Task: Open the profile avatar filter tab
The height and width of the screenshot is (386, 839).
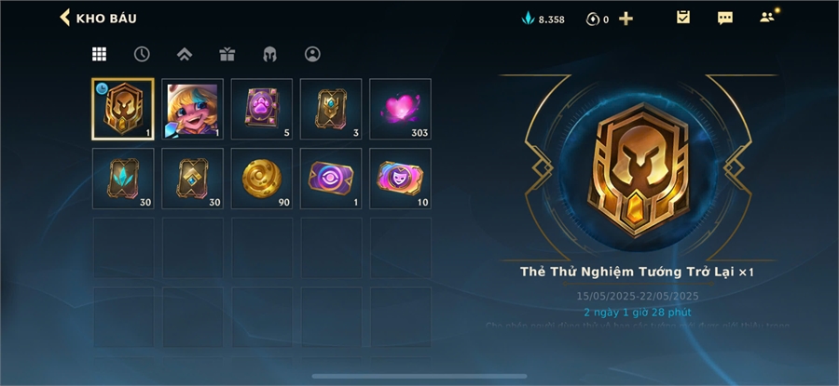Action: click(312, 54)
